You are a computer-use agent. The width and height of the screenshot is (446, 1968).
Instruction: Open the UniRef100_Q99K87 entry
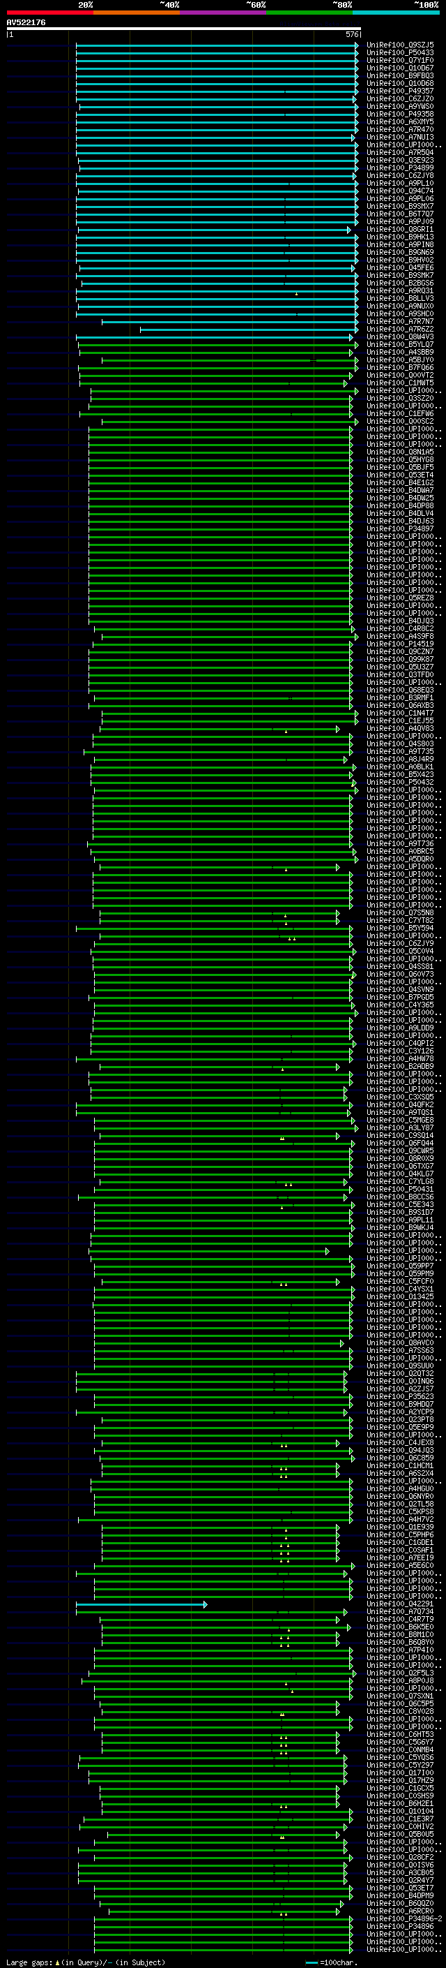pyautogui.click(x=400, y=659)
